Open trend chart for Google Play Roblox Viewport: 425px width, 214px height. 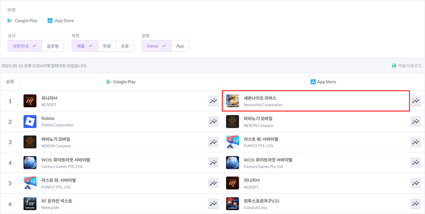(213, 121)
